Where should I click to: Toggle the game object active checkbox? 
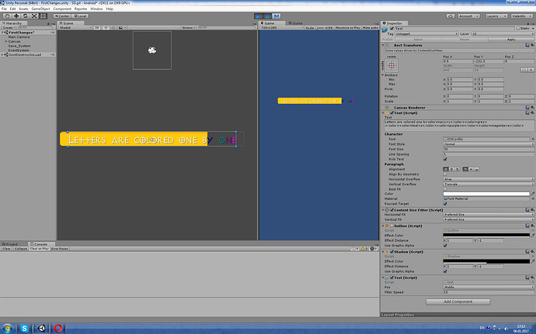point(392,29)
